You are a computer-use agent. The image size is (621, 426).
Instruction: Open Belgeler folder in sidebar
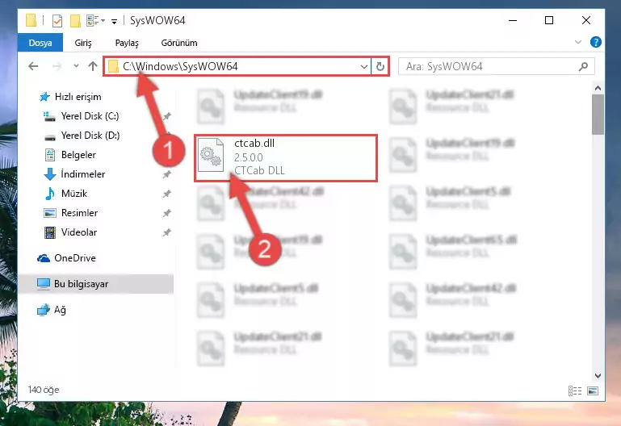coord(70,155)
